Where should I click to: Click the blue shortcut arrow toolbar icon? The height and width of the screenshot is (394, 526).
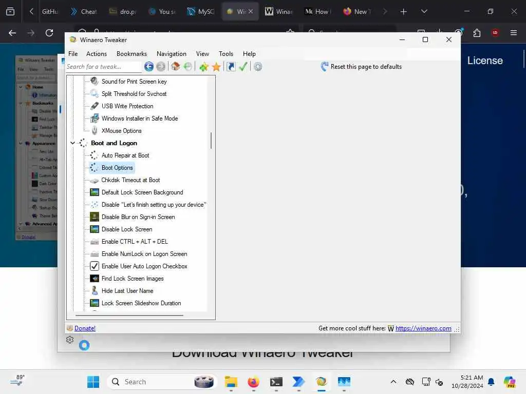tap(231, 67)
